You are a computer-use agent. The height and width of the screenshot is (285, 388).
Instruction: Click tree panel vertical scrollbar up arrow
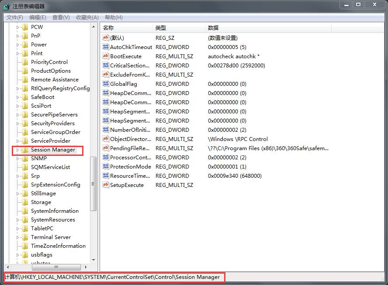pyautogui.click(x=94, y=27)
